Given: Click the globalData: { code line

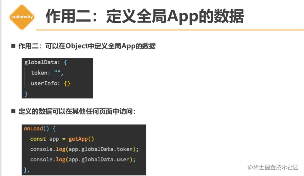Looking at the screenshot, I should 46,62.
